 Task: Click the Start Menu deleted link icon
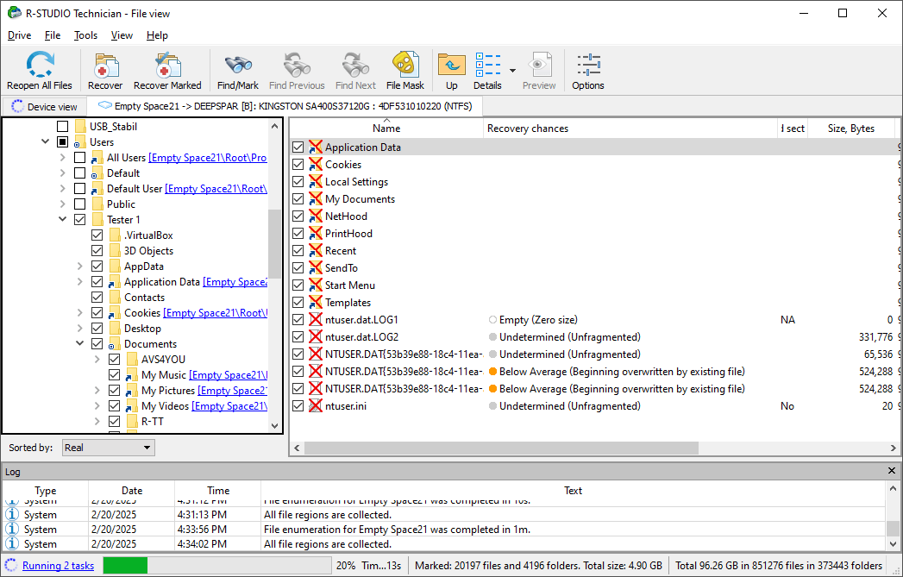tap(315, 285)
